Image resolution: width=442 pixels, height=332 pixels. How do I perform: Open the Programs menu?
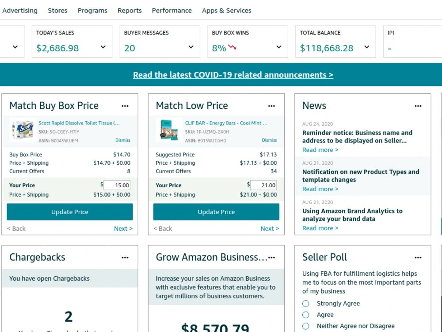92,11
